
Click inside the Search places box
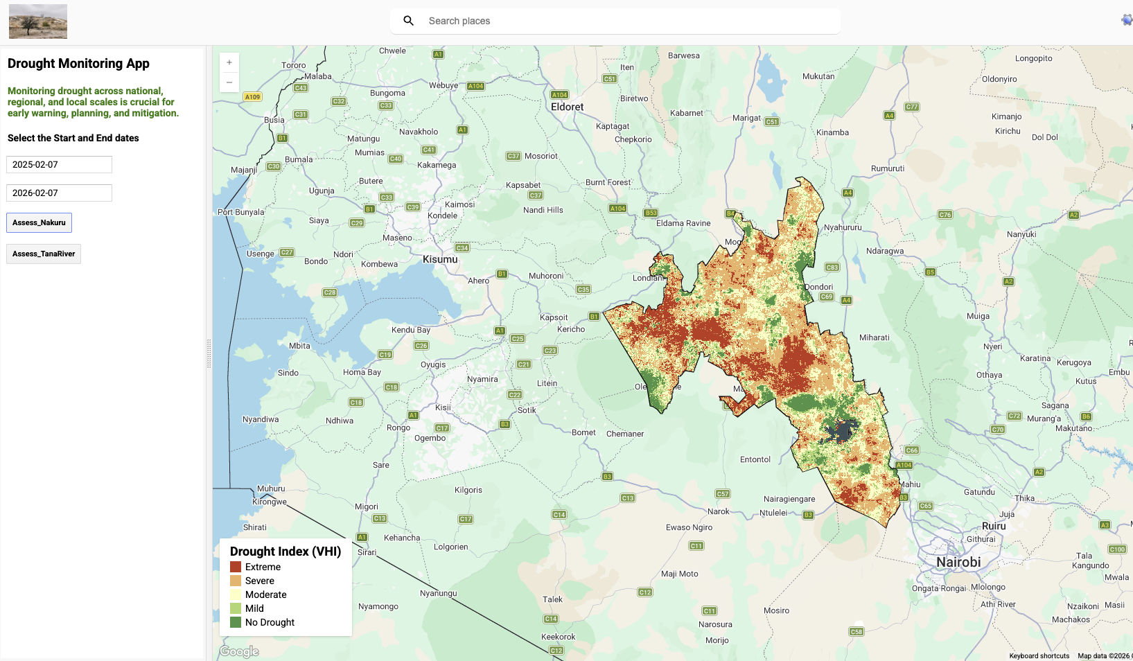tap(617, 21)
